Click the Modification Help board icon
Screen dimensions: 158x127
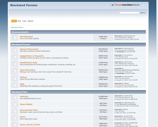pyautogui.click(x=15, y=64)
